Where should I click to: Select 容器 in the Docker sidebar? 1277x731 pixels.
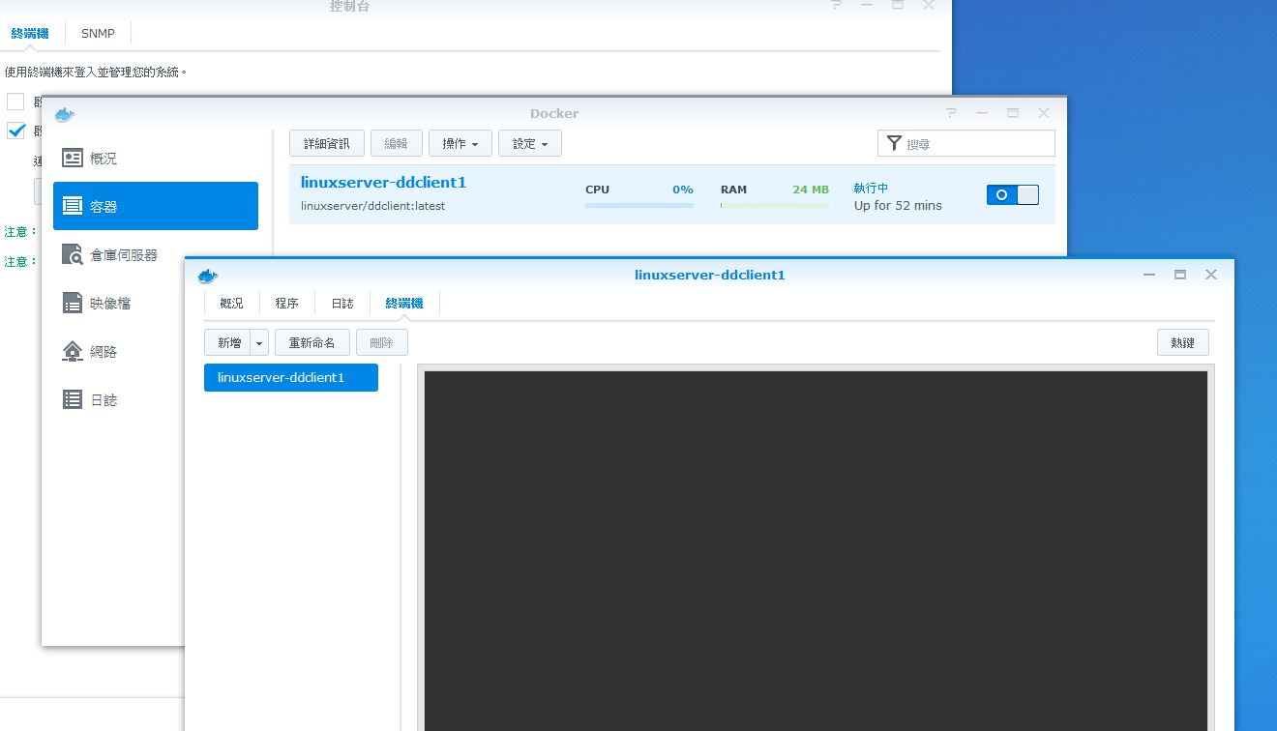click(x=156, y=206)
